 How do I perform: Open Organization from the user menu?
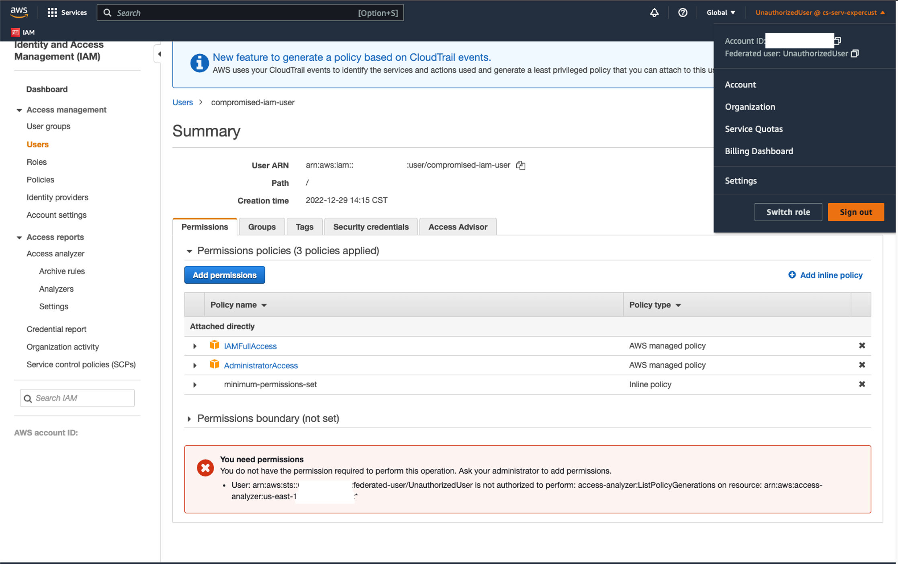click(750, 106)
